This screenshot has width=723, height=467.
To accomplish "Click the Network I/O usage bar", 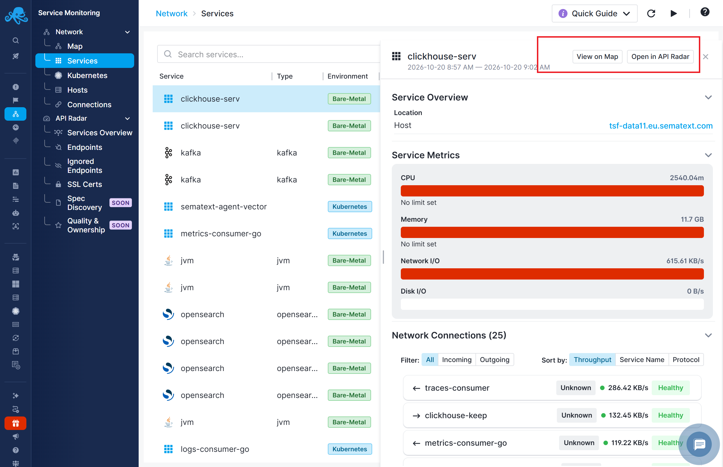I will tap(552, 274).
